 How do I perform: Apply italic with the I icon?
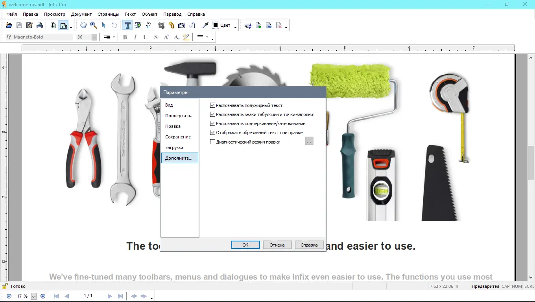pyautogui.click(x=135, y=37)
